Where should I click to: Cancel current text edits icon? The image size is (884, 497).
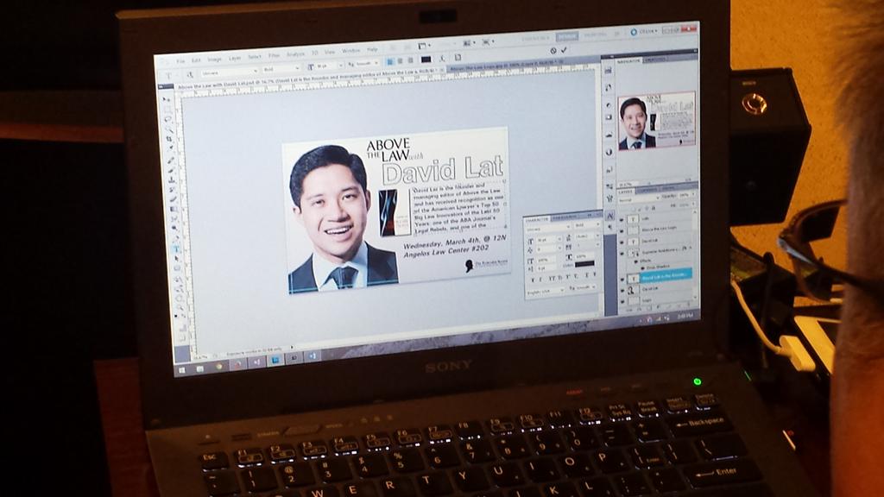(x=553, y=51)
